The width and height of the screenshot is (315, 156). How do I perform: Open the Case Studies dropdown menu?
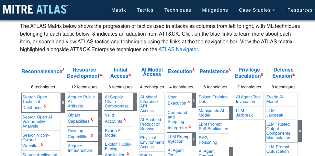257,10
